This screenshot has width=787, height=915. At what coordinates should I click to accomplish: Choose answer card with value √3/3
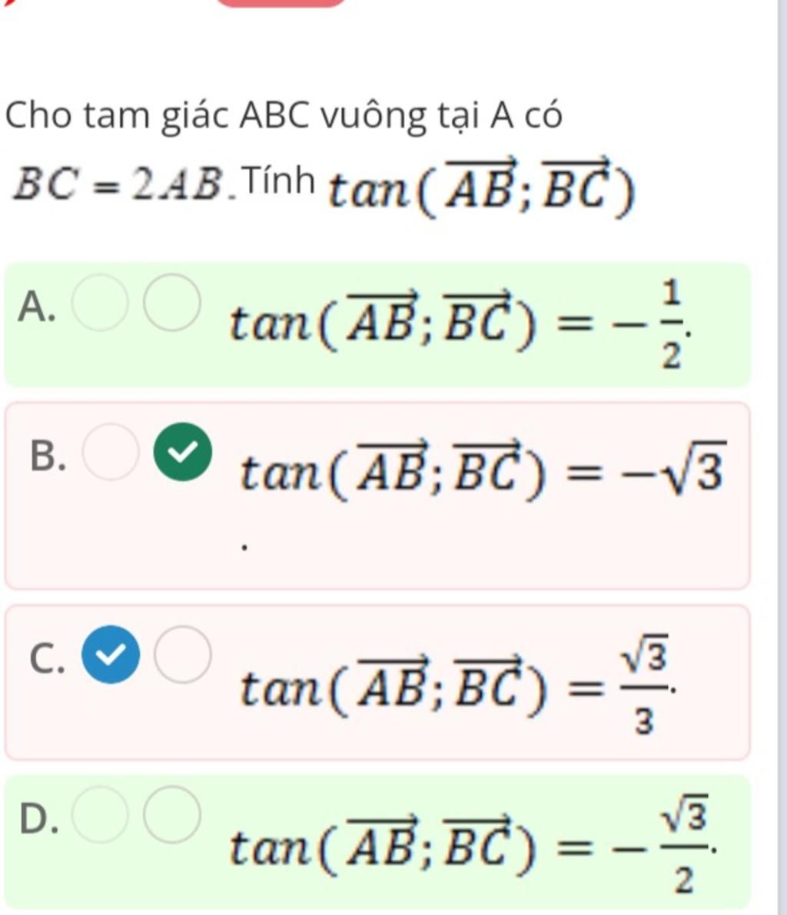tap(377, 682)
